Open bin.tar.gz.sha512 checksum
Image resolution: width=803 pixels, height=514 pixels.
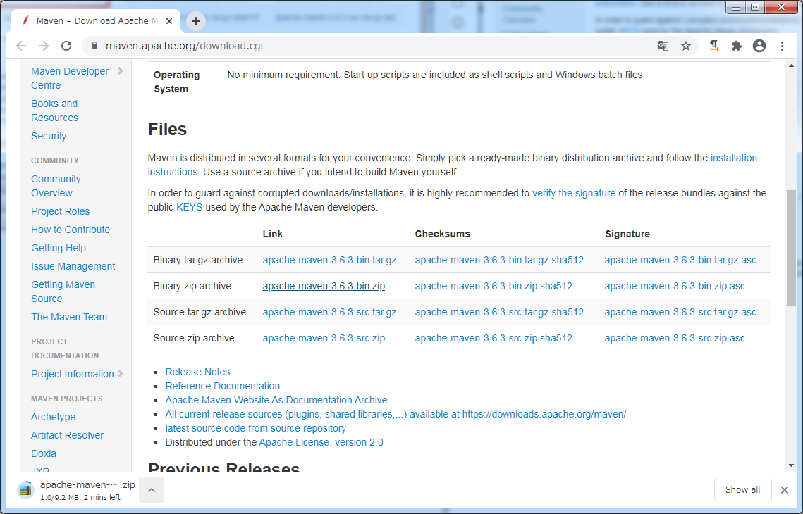pyautogui.click(x=499, y=261)
